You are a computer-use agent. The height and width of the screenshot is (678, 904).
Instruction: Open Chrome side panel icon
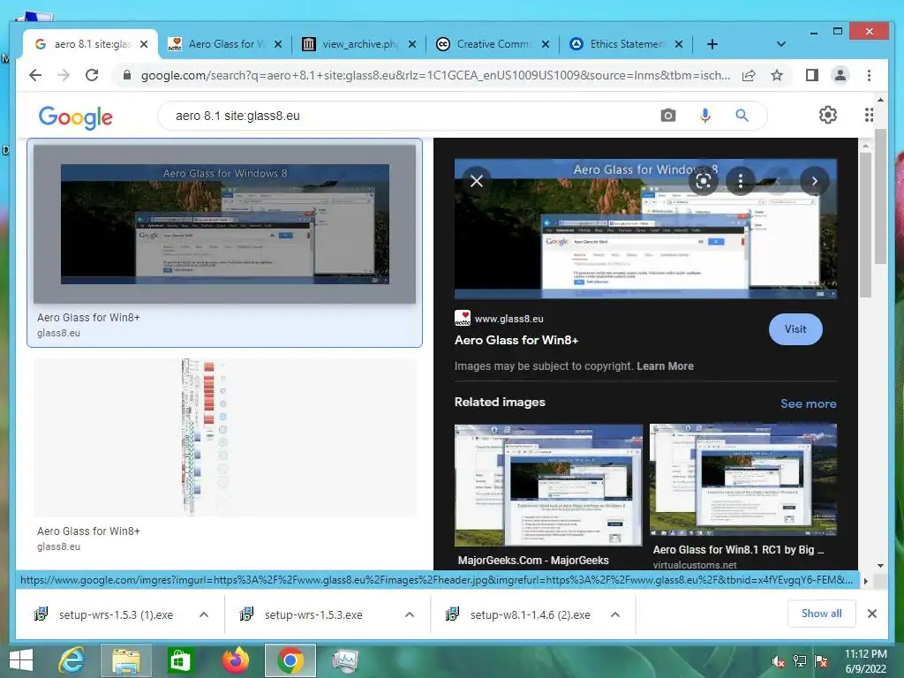pos(812,76)
